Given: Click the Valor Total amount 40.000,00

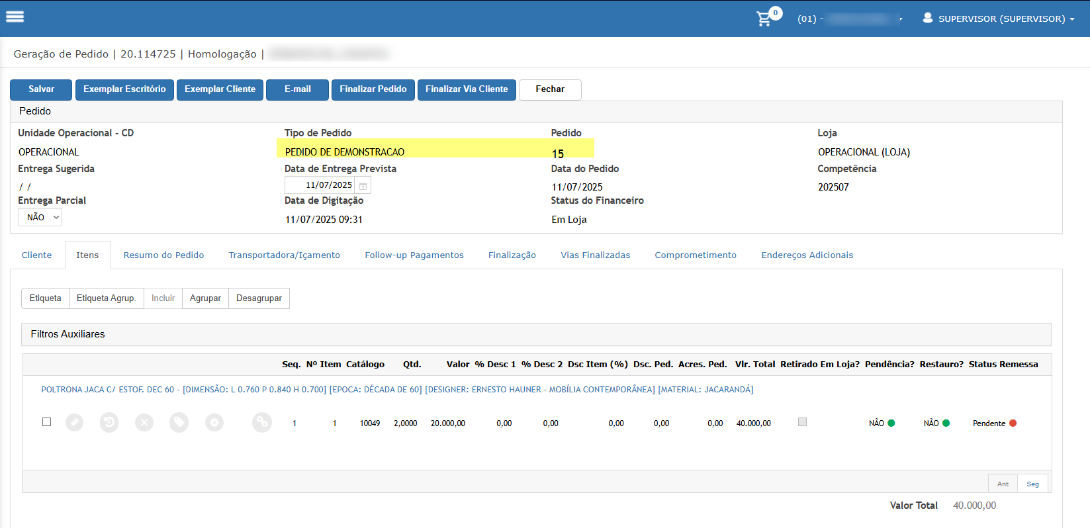Looking at the screenshot, I should tap(974, 506).
